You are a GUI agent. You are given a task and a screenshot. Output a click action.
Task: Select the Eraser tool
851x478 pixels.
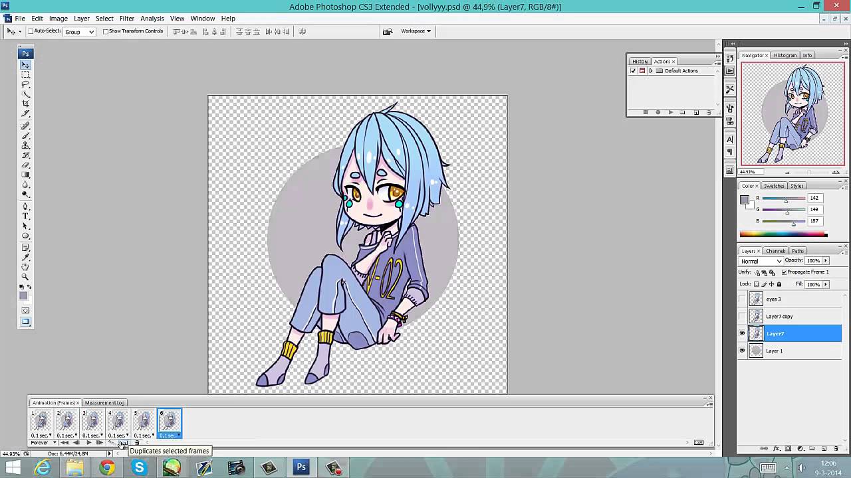tap(25, 165)
